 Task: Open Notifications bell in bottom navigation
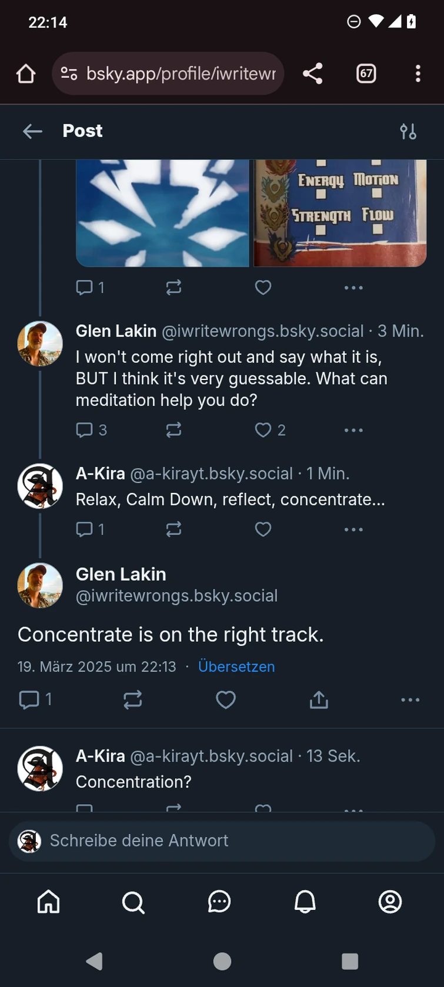click(x=305, y=902)
